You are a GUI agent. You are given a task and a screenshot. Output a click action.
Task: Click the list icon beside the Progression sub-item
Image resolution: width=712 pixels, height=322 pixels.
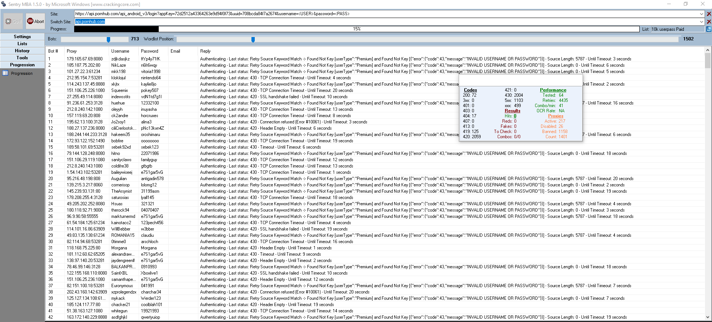[6, 73]
